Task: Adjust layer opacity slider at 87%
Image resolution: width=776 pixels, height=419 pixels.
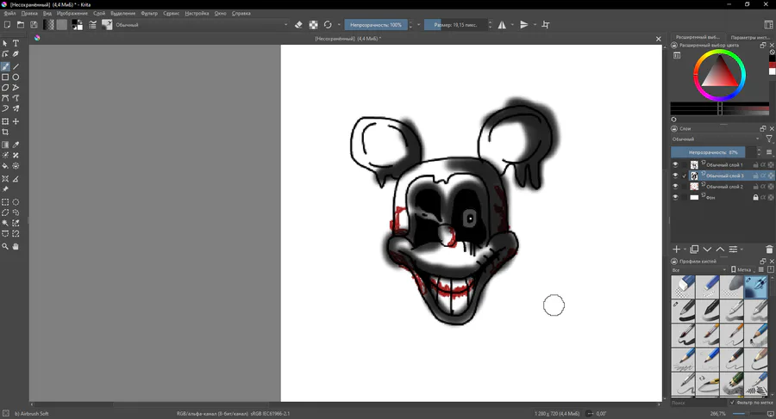Action: click(713, 152)
